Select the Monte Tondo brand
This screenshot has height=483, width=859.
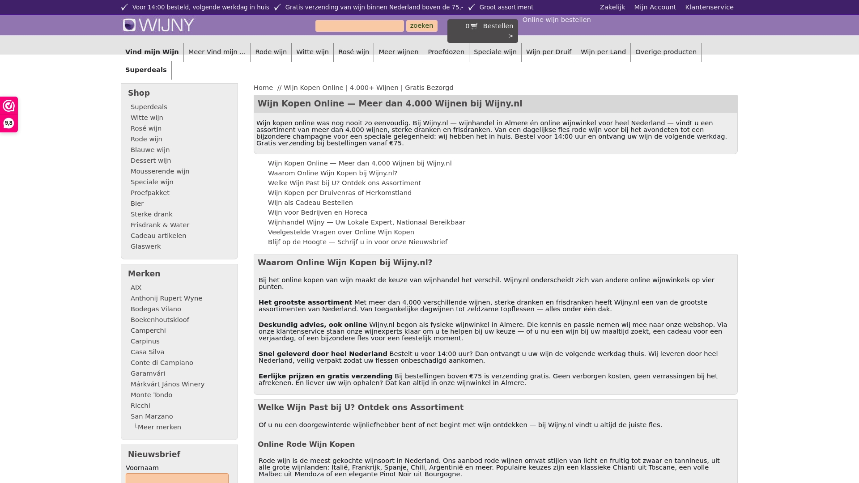151,395
